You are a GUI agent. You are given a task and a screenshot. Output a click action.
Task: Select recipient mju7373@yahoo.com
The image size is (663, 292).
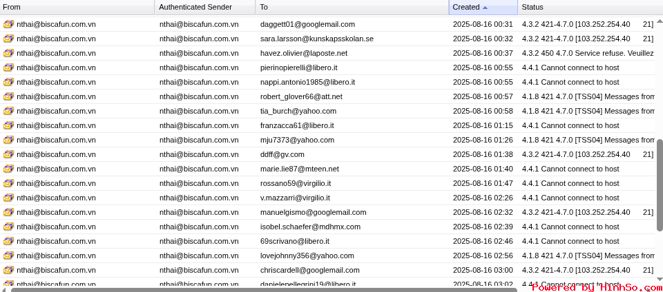coord(297,140)
